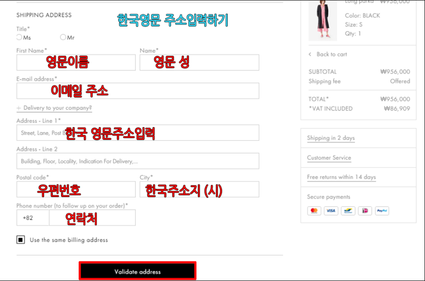The image size is (425, 281).
Task: Click the Color: BLACK product detail
Action: pos(362,16)
